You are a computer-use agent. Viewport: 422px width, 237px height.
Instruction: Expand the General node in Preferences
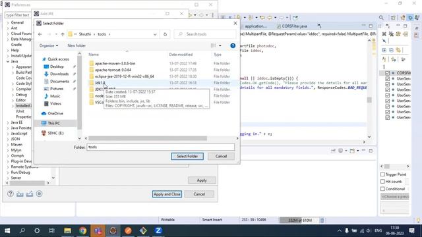[8, 22]
